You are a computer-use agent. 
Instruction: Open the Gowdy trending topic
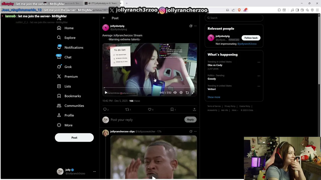(212, 79)
